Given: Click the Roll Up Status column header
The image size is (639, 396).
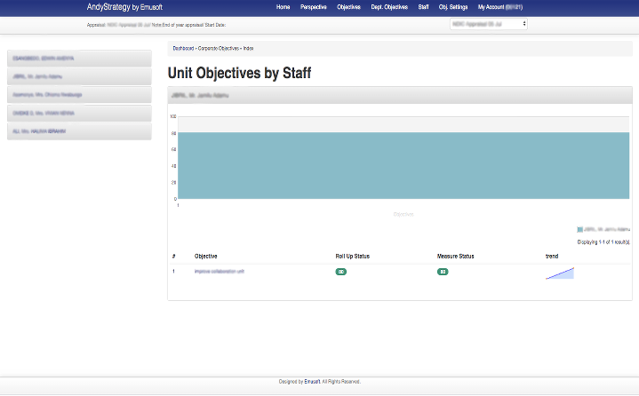Looking at the screenshot, I should pyautogui.click(x=353, y=256).
